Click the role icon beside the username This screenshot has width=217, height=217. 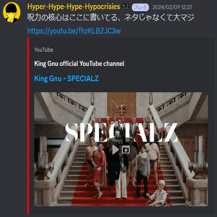(126, 7)
